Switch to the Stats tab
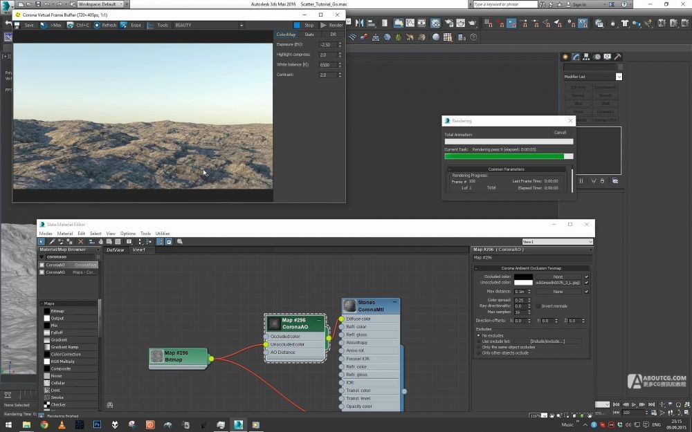Image resolution: width=692 pixels, height=432 pixels. click(x=309, y=35)
